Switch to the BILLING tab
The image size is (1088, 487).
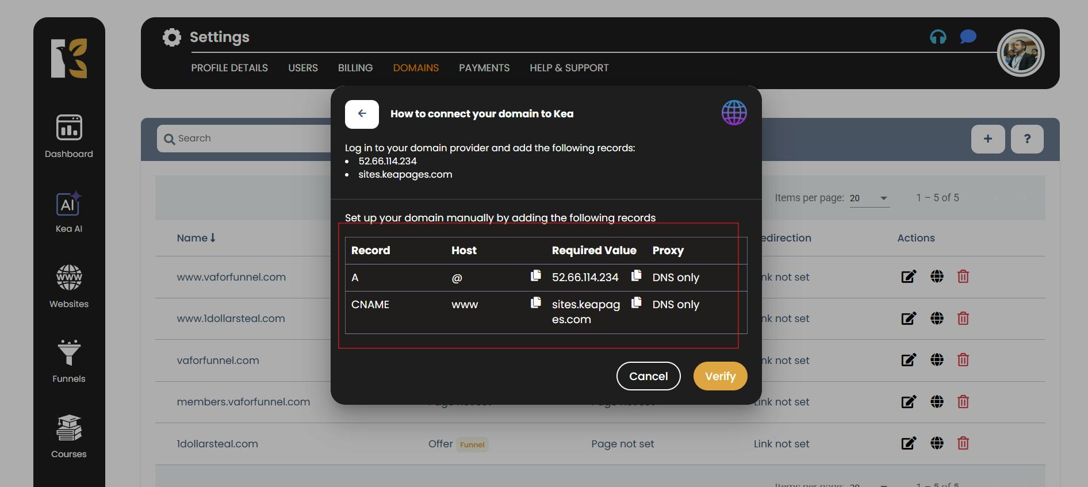[x=355, y=68]
